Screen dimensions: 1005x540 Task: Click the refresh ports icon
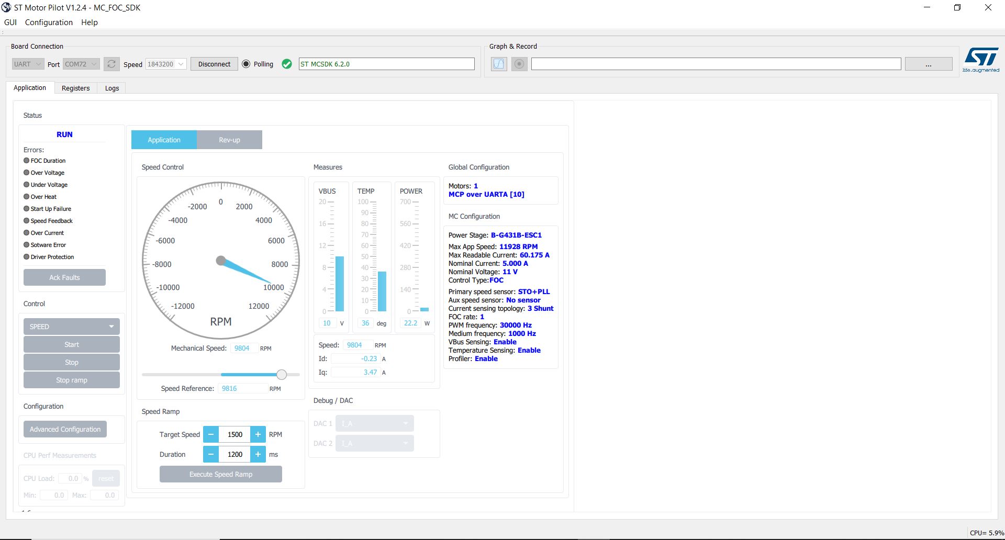tap(111, 64)
